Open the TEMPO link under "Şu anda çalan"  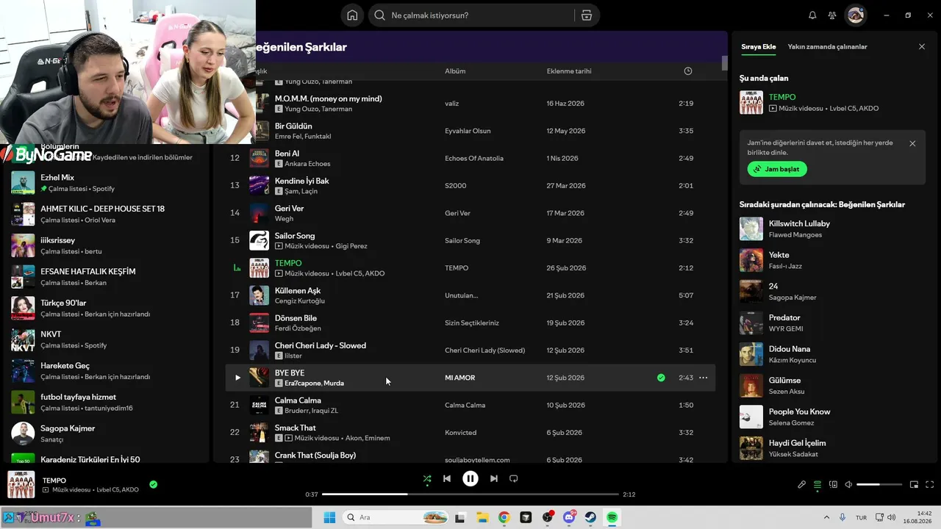click(782, 97)
